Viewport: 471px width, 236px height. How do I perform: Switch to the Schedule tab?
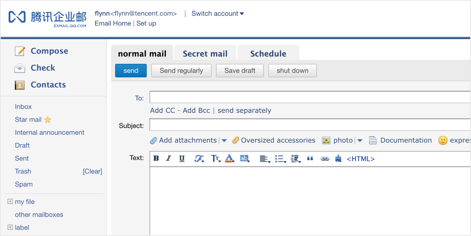pyautogui.click(x=268, y=54)
